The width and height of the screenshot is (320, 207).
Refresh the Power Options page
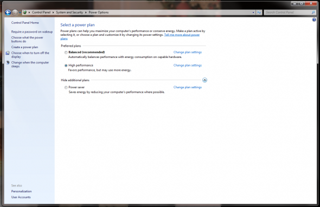(x=259, y=12)
